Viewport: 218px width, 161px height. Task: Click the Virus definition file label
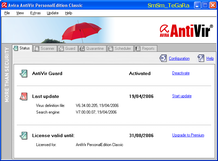pos(50,106)
